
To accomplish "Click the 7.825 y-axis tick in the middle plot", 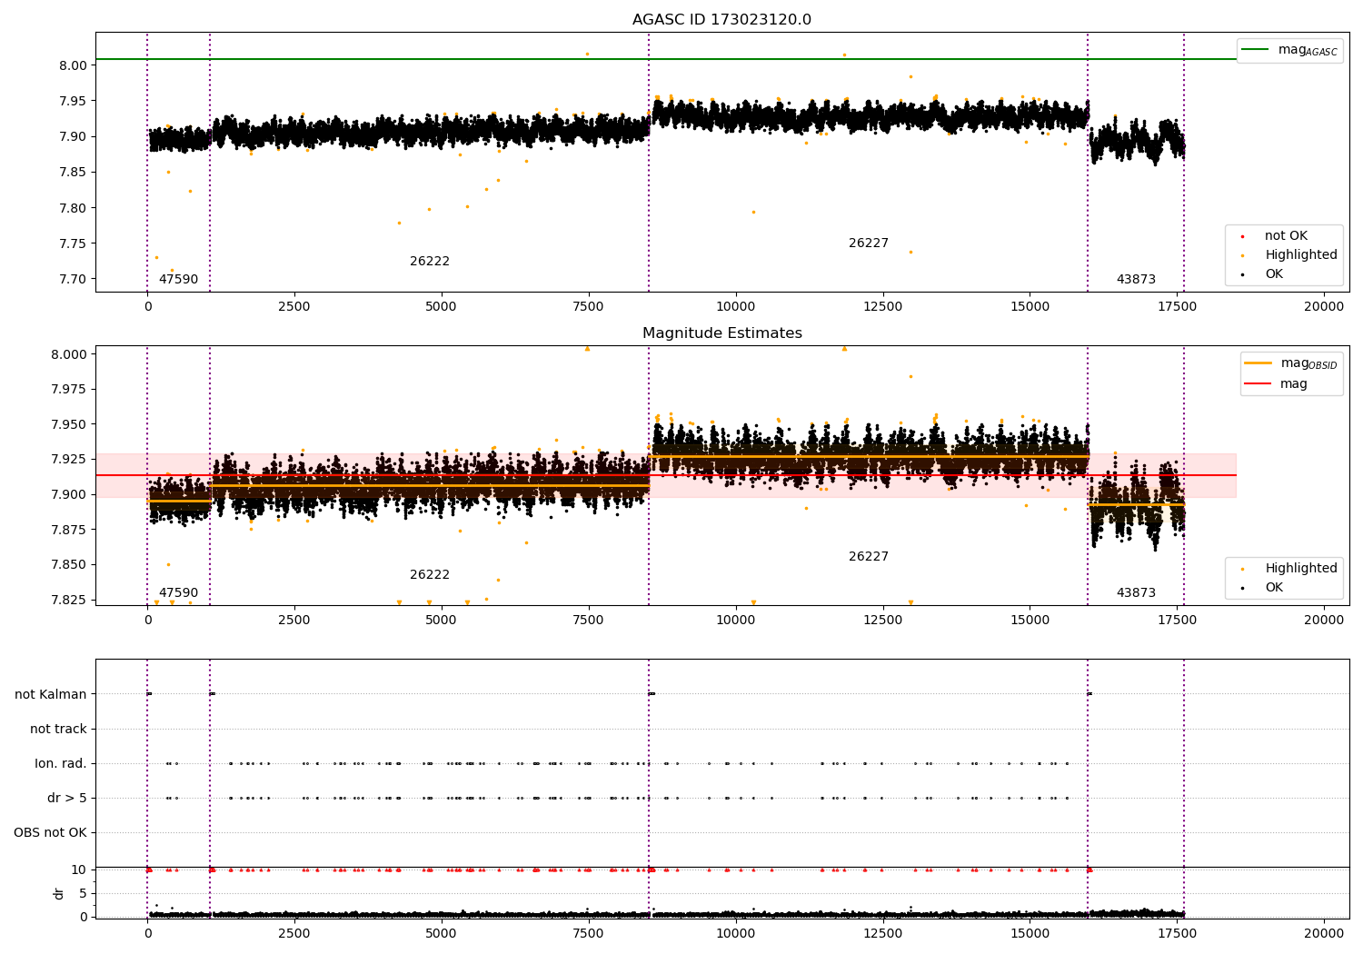I will point(69,600).
